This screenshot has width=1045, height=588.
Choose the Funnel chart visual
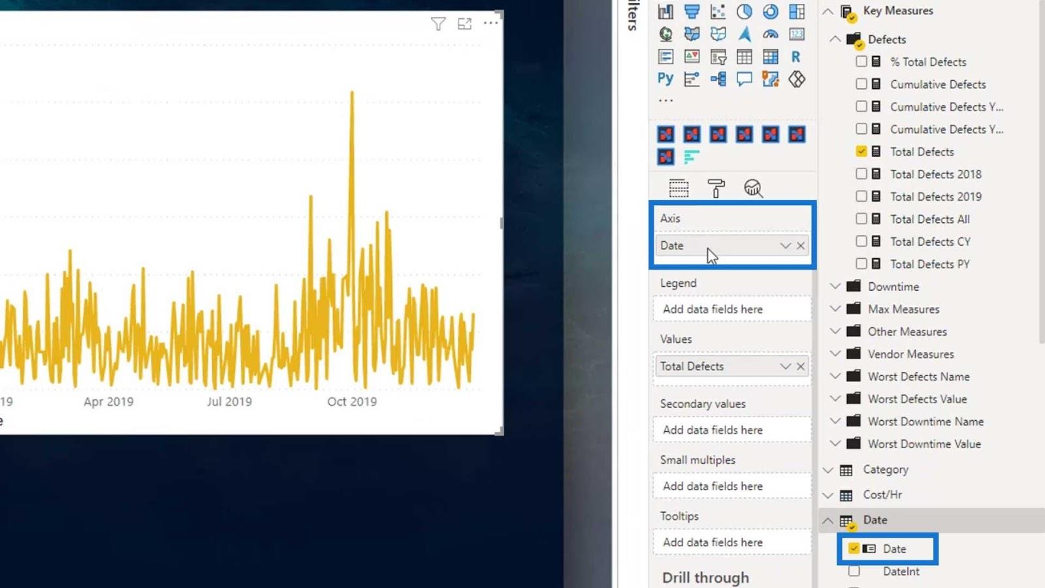(x=692, y=12)
